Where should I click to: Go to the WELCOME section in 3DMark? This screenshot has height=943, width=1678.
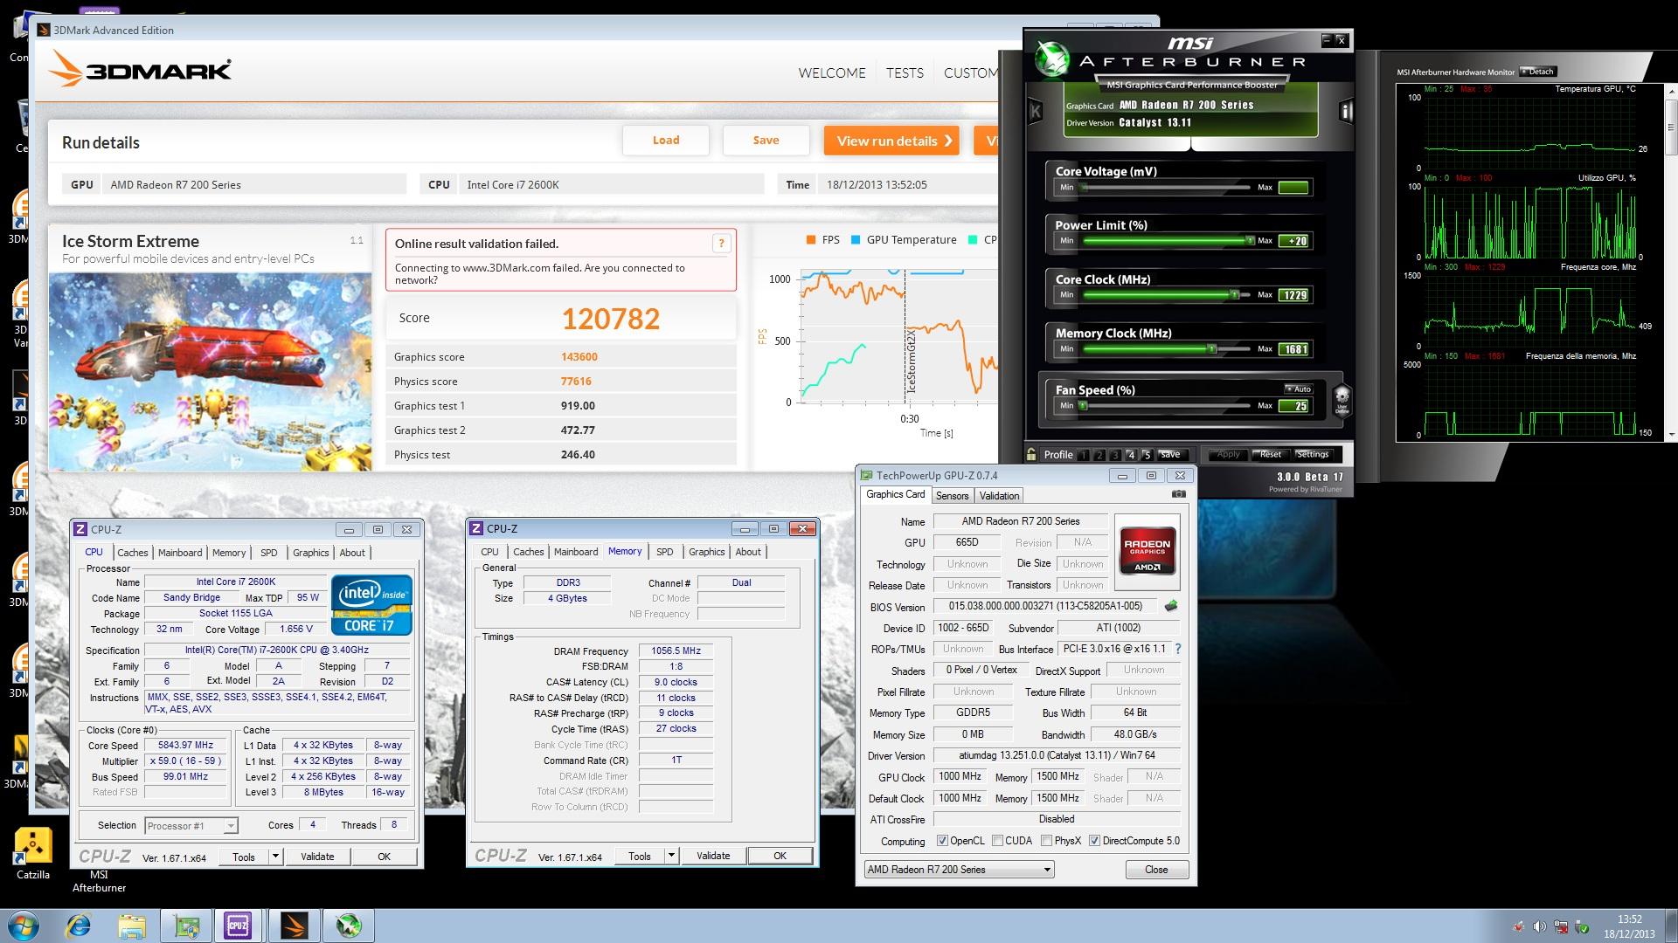coord(832,73)
